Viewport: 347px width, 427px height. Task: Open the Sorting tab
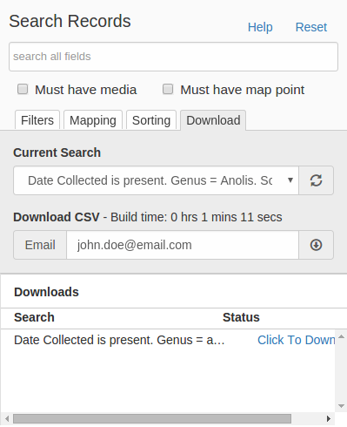point(151,120)
